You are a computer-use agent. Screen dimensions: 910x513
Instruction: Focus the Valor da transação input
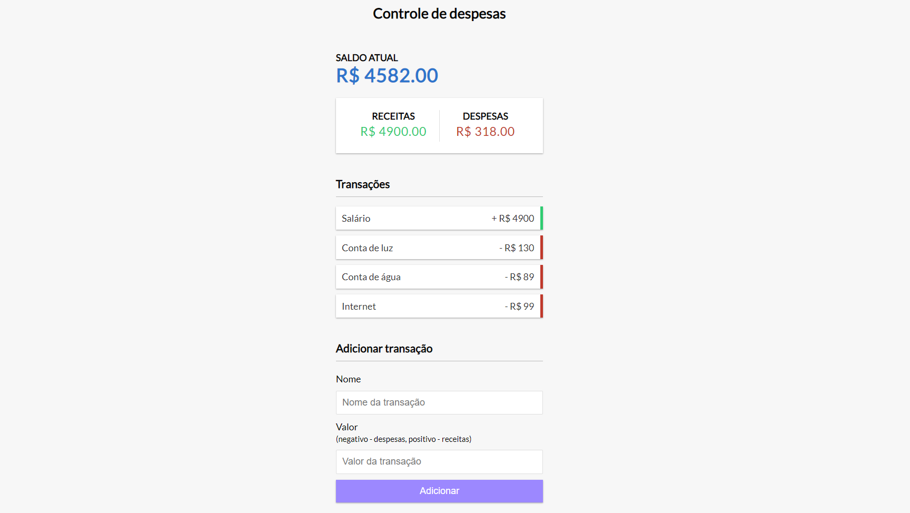point(439,462)
